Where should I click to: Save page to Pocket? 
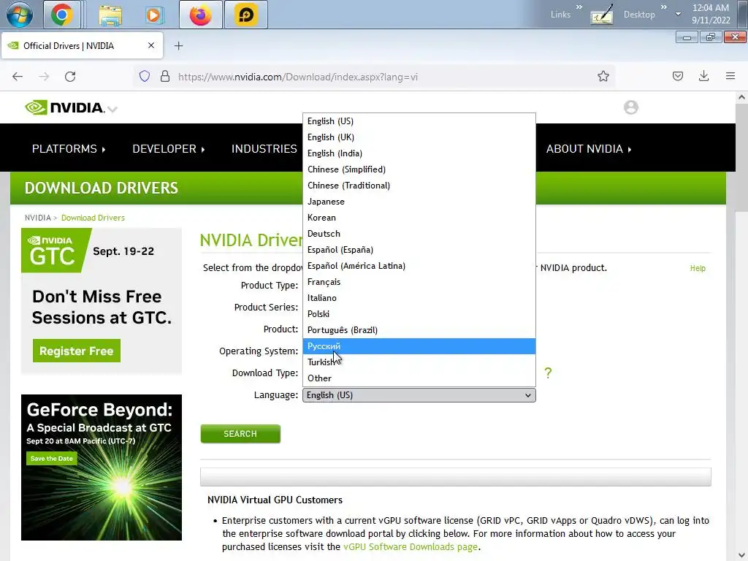[677, 76]
